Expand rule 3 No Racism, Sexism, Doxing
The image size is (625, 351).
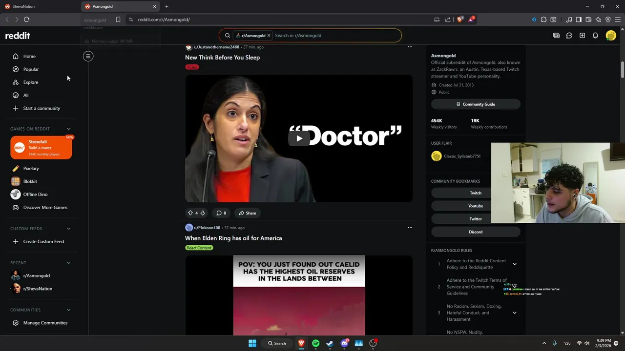coord(515,313)
